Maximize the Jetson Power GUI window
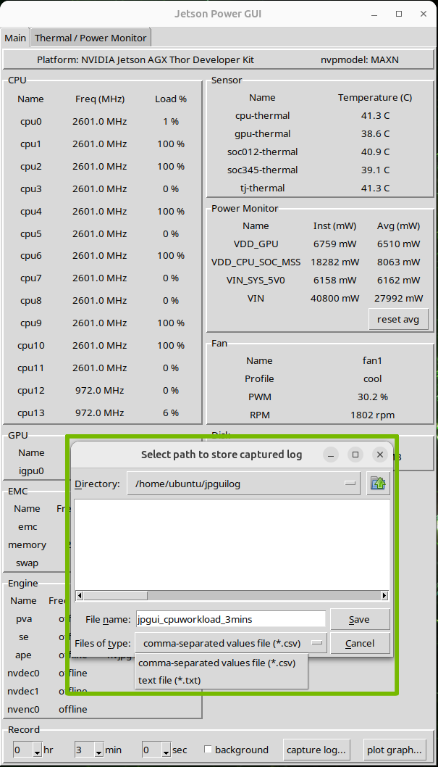Image resolution: width=438 pixels, height=767 pixels. tap(399, 14)
